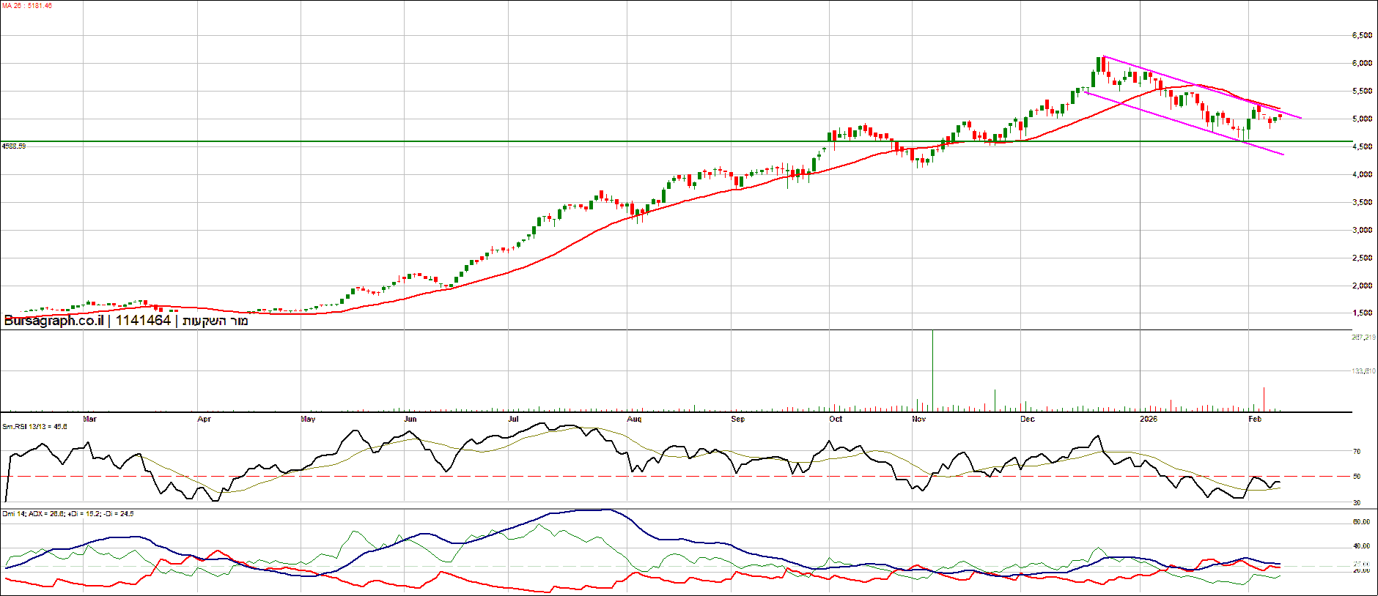This screenshot has width=1378, height=596.
Task: Click the Bursagraph.co.il watermark text
Action: 54,321
